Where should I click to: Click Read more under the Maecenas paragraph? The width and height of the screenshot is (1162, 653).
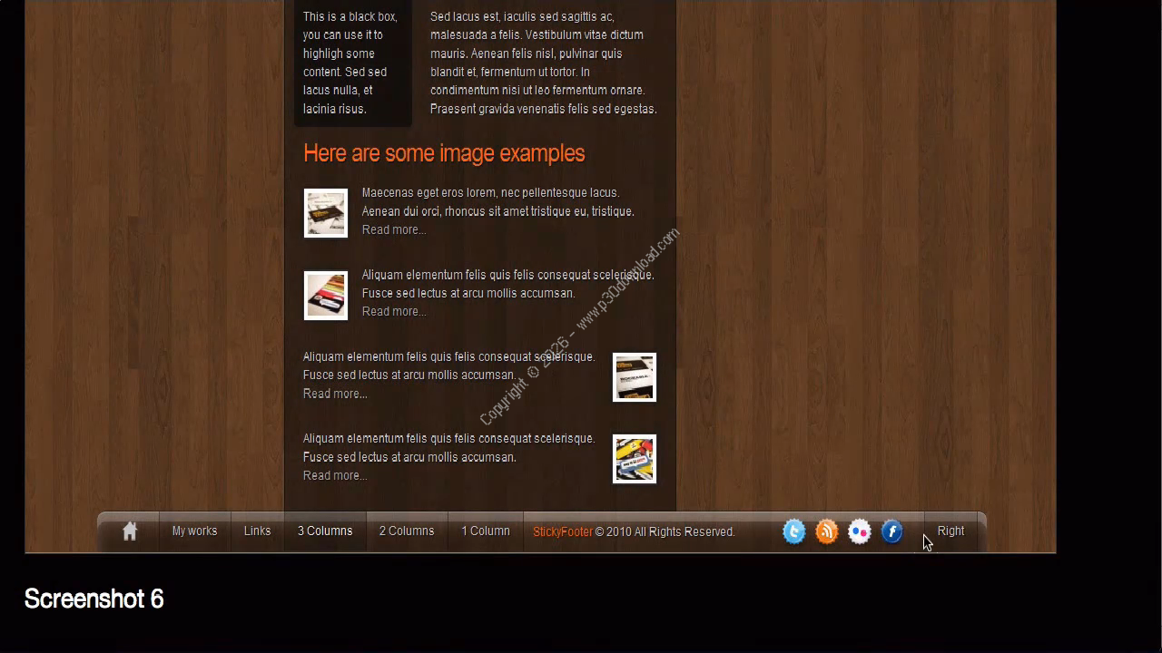pyautogui.click(x=394, y=230)
